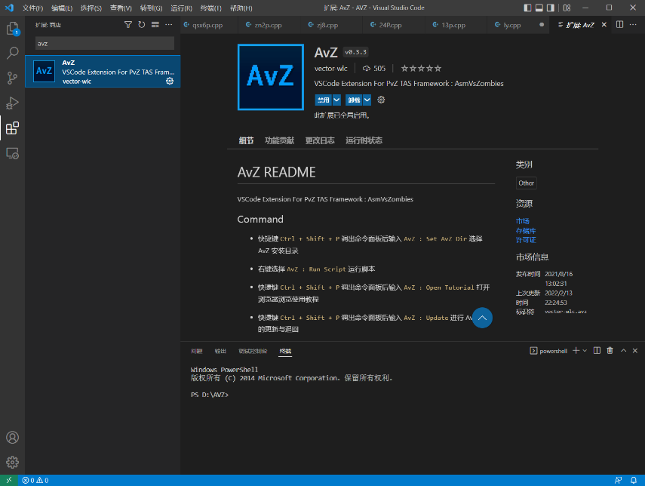Switch to the 更改日志 tab
The image size is (645, 486).
320,140
